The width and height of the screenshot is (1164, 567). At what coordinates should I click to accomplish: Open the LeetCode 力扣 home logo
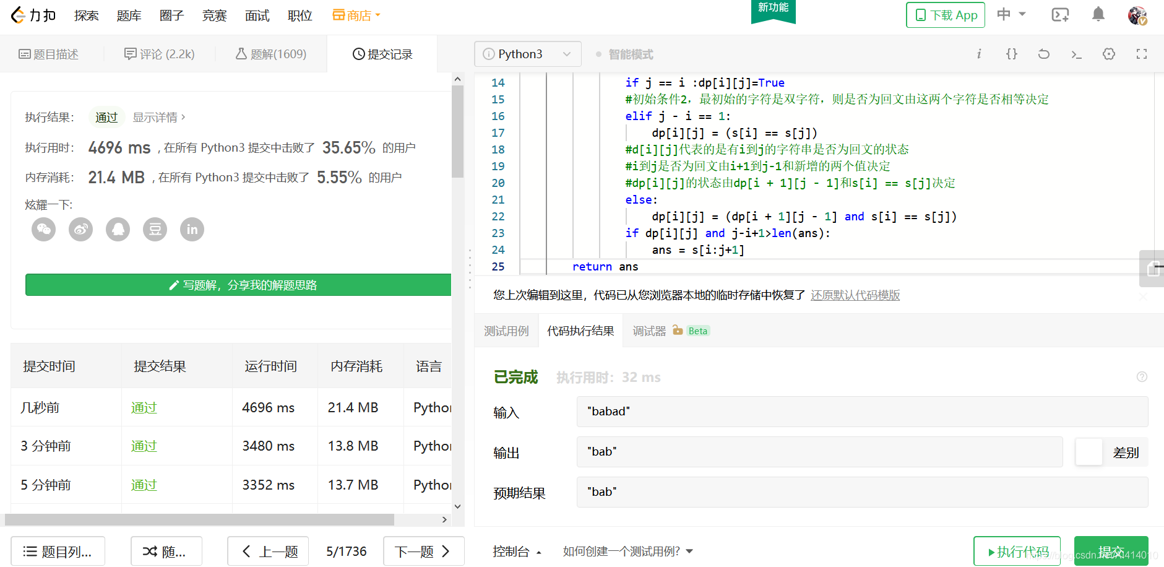tap(33, 15)
